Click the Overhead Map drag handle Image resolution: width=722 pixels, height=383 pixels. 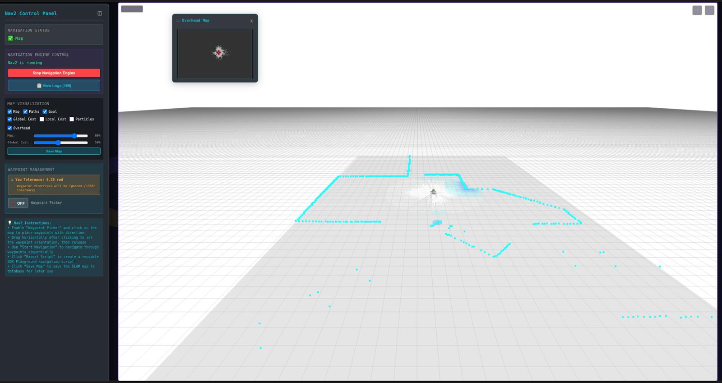click(x=178, y=21)
